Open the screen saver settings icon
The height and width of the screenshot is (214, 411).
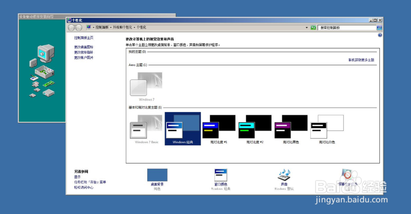[x=347, y=175]
